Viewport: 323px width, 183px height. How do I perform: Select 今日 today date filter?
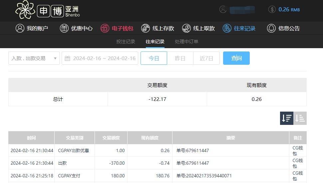tap(154, 58)
